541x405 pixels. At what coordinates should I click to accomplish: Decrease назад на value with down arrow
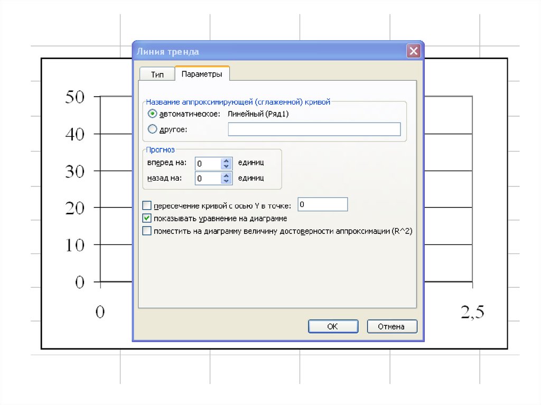[227, 182]
